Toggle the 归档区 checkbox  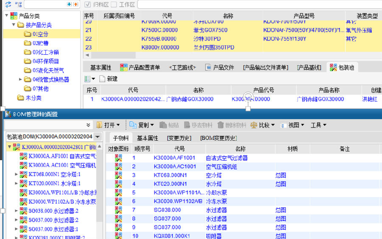88,5
